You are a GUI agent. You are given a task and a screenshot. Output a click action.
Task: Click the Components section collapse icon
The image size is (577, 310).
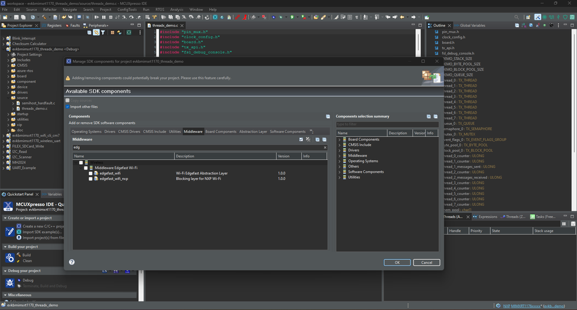click(328, 116)
